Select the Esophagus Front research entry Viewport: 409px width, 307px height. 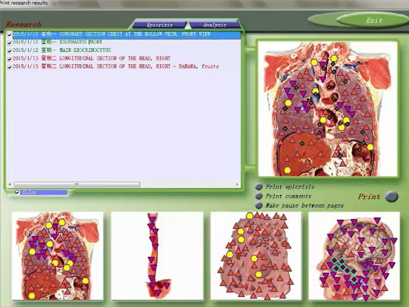[57, 42]
